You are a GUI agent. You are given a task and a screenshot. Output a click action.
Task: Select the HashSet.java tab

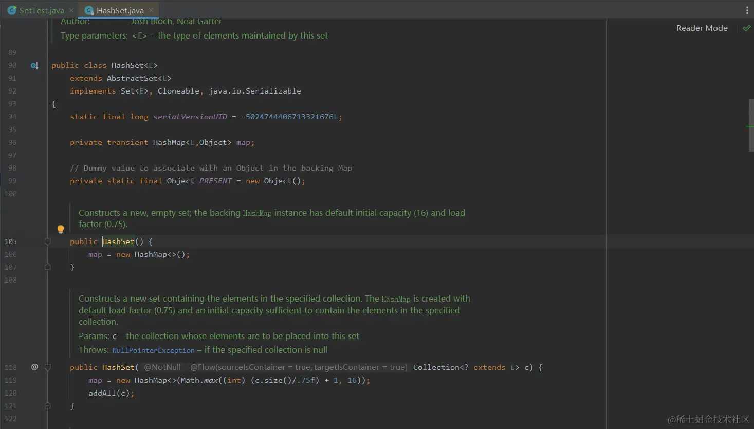tap(120, 10)
